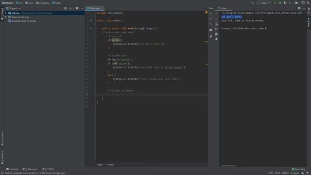Click the Stop icon in the top toolbar
This screenshot has width=311, height=175.
click(290, 3)
